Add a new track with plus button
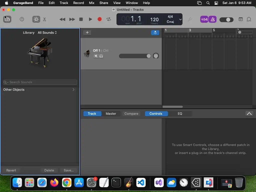The height and width of the screenshot is (192, 256). coord(87,32)
